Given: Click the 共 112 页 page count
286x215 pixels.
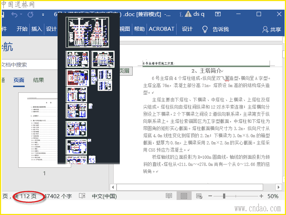Looking at the screenshot, I should pyautogui.click(x=25, y=196).
